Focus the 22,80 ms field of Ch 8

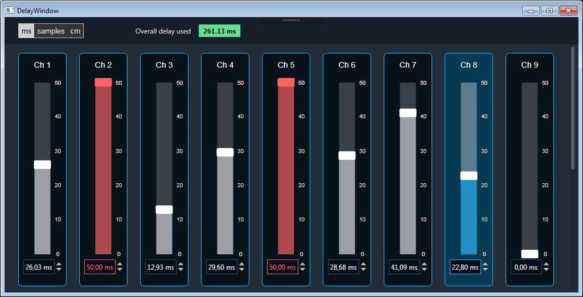click(465, 267)
